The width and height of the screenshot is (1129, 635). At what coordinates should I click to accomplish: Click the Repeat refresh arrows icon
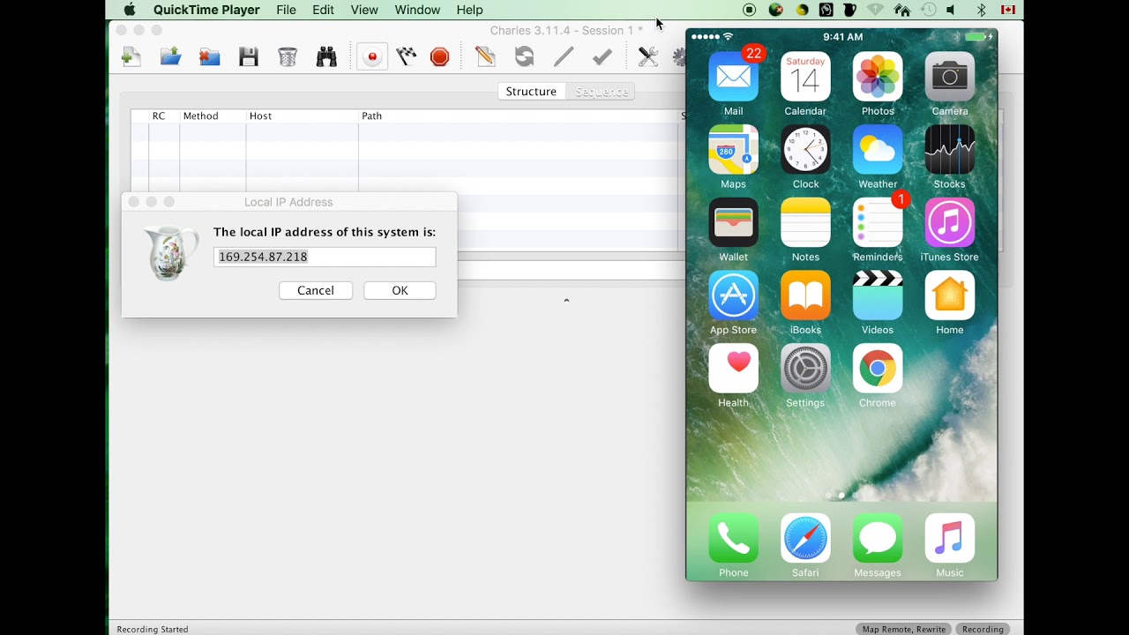tap(524, 57)
